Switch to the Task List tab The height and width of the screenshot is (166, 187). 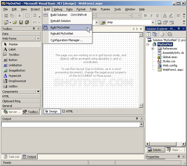click(12, 157)
